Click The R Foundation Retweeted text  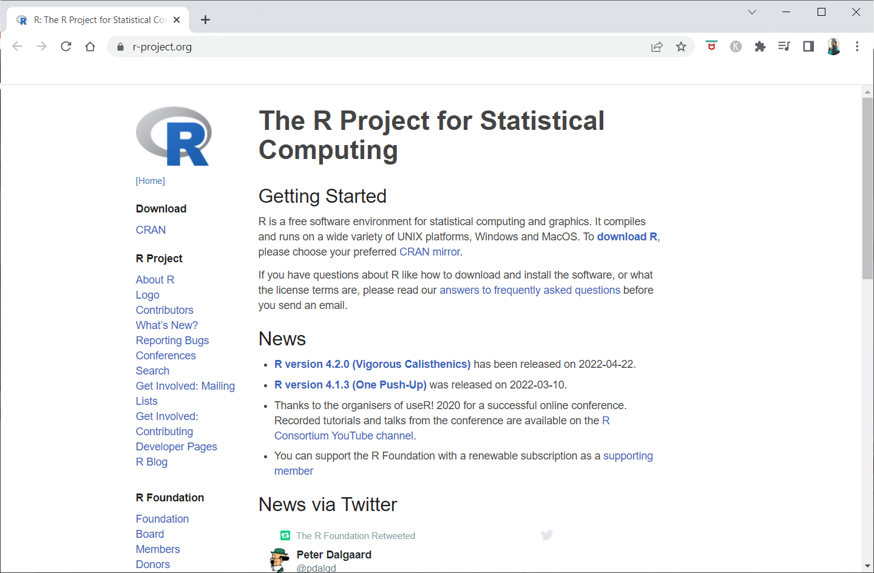point(356,536)
